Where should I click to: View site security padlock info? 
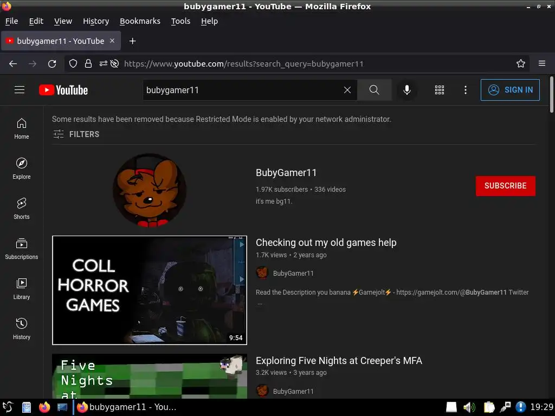pos(88,64)
